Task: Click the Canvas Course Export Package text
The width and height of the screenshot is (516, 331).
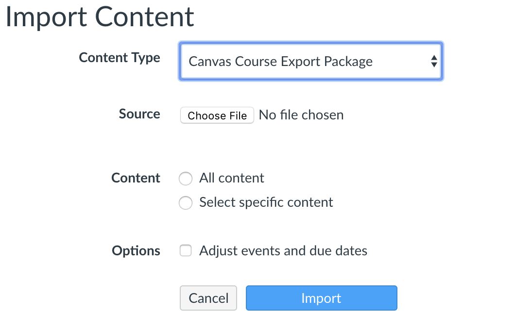Action: click(x=280, y=62)
